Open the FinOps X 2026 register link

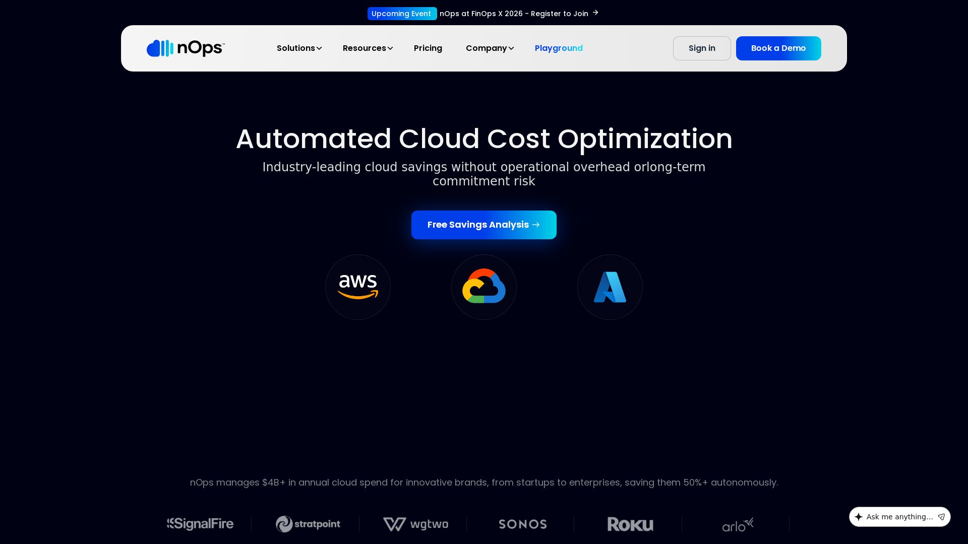[518, 14]
